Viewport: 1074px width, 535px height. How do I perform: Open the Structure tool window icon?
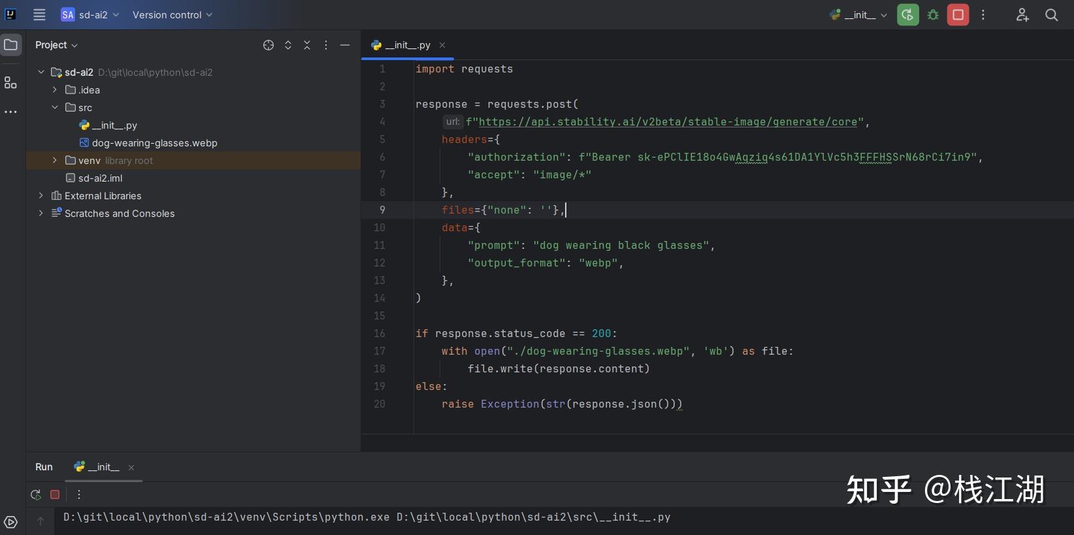click(10, 83)
